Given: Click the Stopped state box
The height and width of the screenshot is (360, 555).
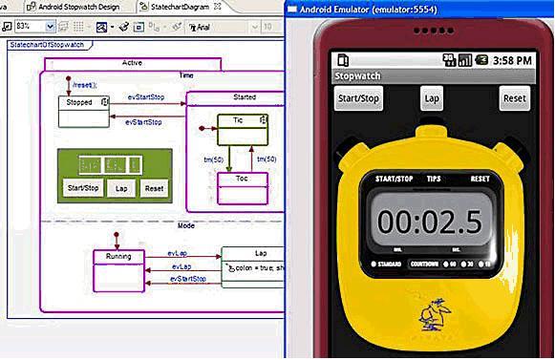Looking at the screenshot, I should [x=84, y=112].
